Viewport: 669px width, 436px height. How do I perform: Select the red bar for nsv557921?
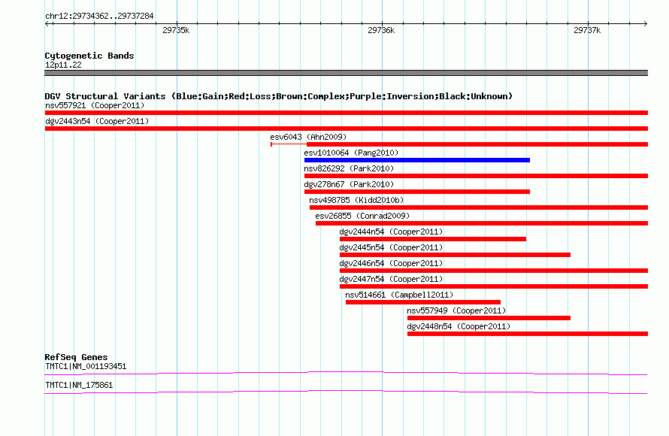347,113
